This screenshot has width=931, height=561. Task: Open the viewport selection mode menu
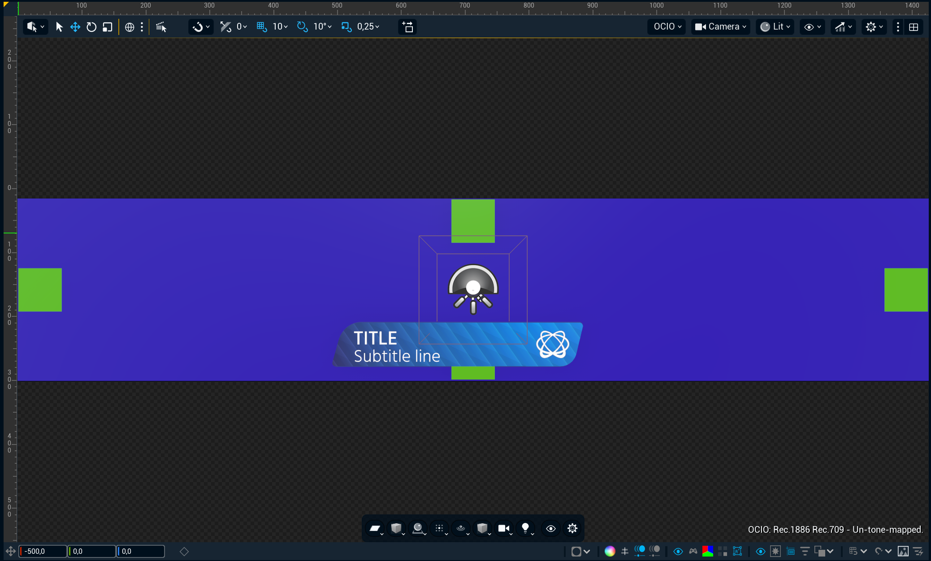pos(35,27)
